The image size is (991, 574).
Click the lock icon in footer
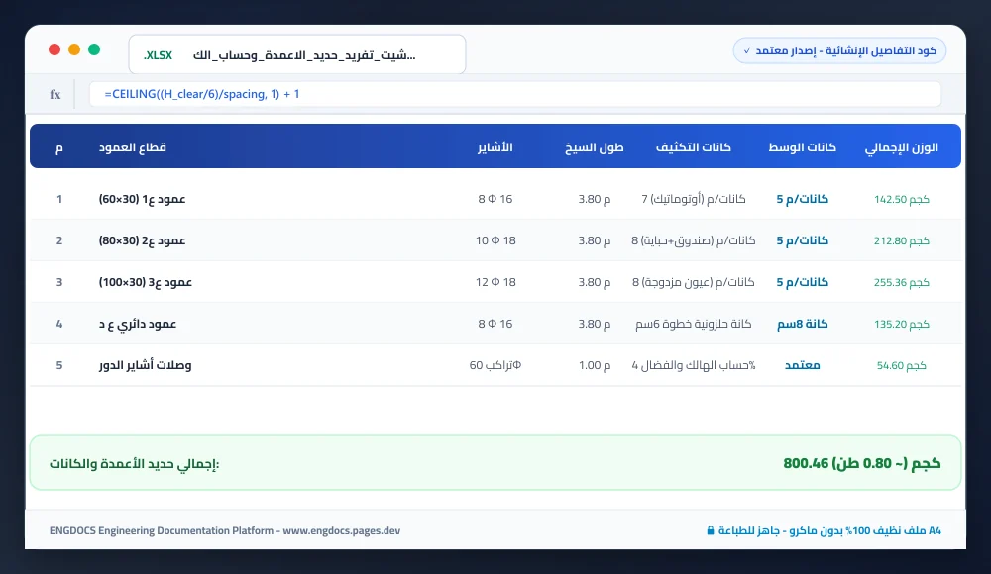pos(711,531)
